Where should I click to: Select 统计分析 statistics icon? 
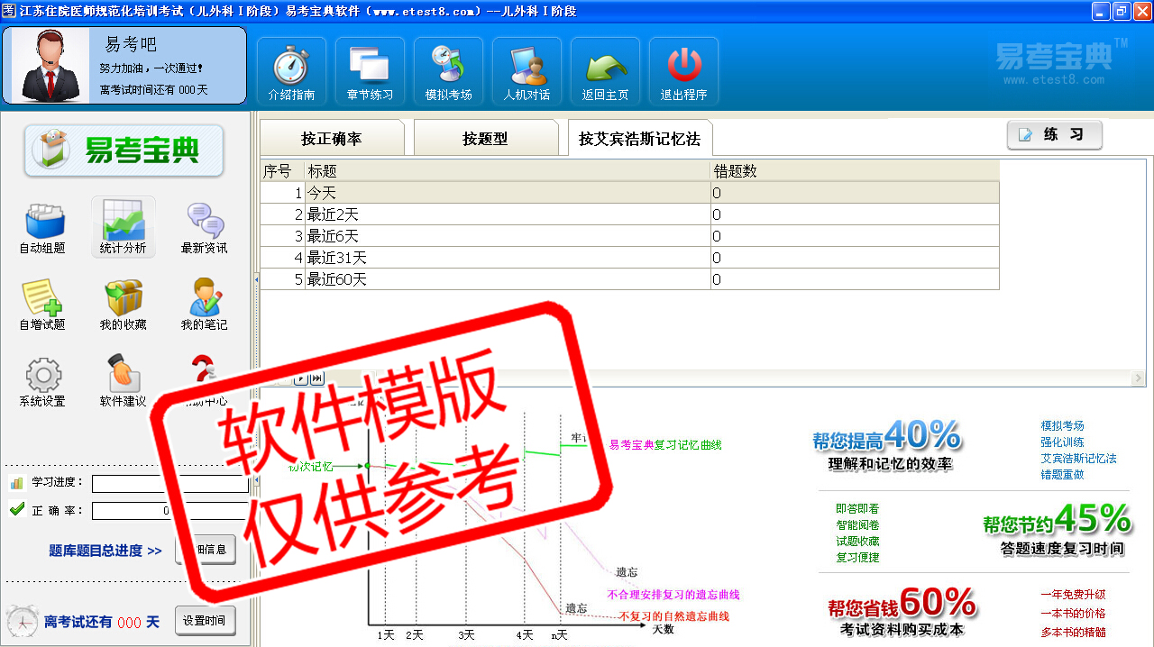[124, 227]
